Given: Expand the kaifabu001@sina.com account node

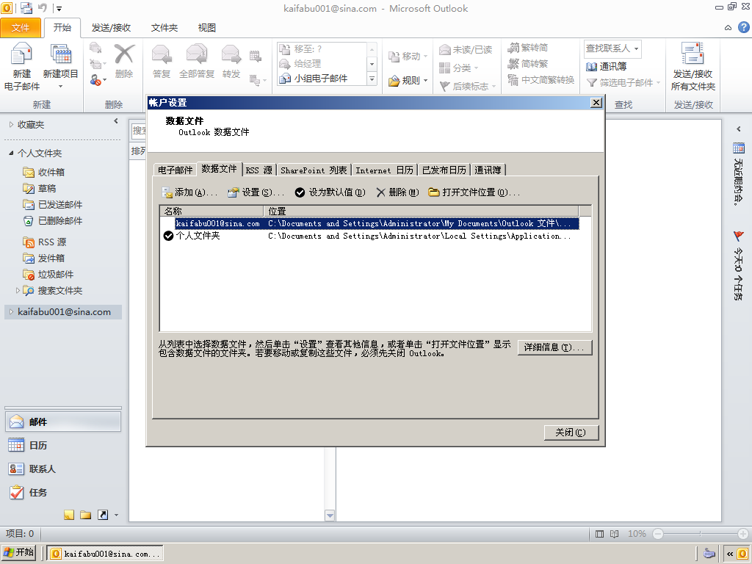Looking at the screenshot, I should 12,311.
